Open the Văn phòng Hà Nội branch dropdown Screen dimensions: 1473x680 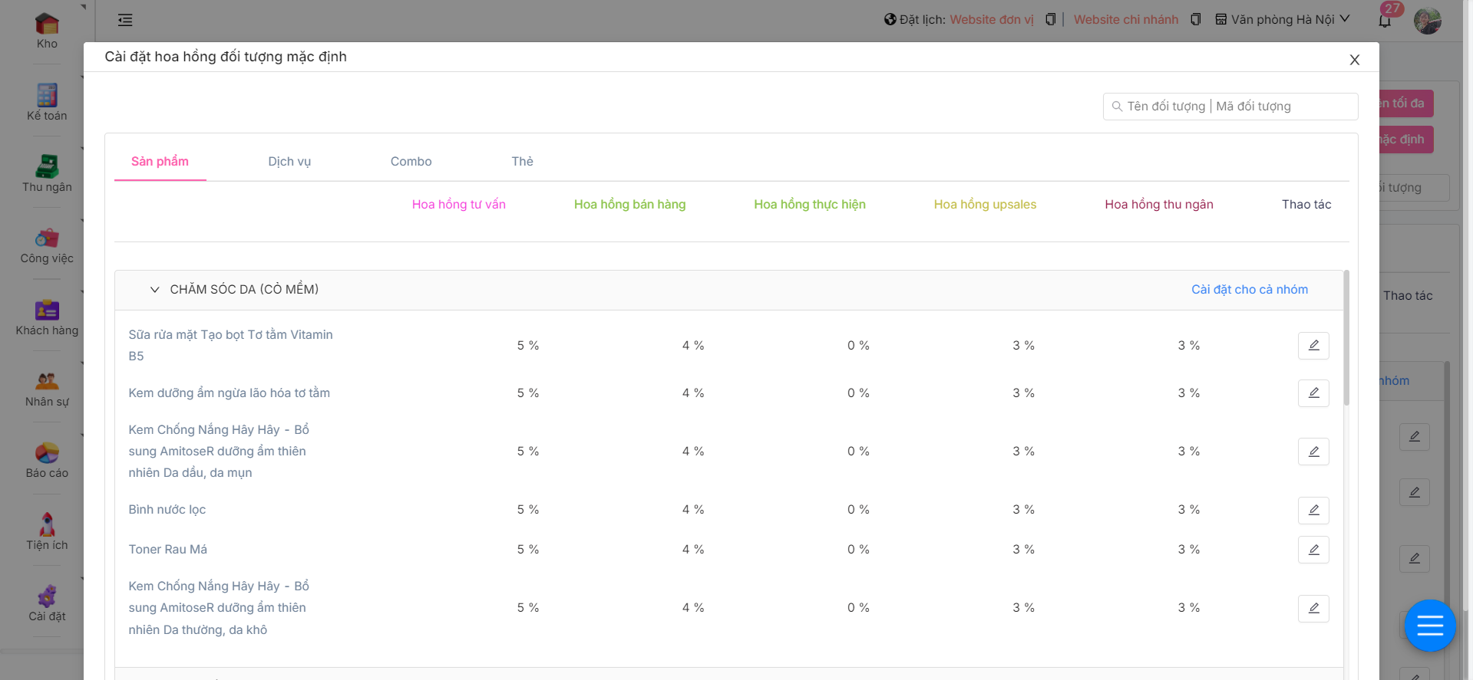[1282, 20]
